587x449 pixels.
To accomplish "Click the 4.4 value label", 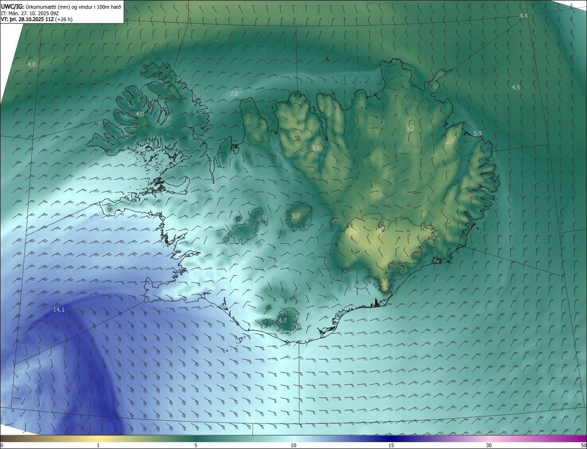I will coord(524,16).
